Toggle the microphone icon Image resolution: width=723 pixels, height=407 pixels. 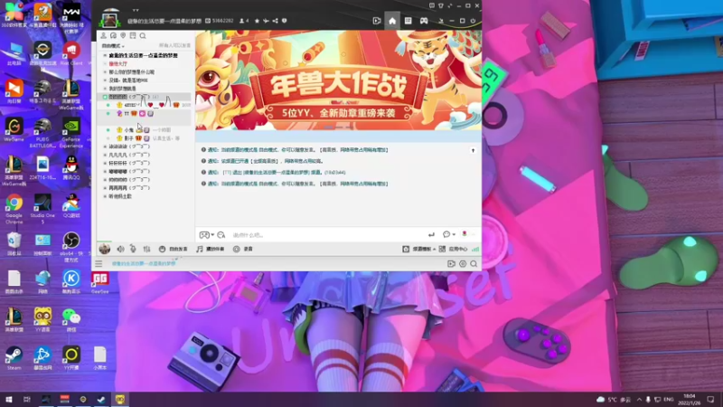coord(133,249)
